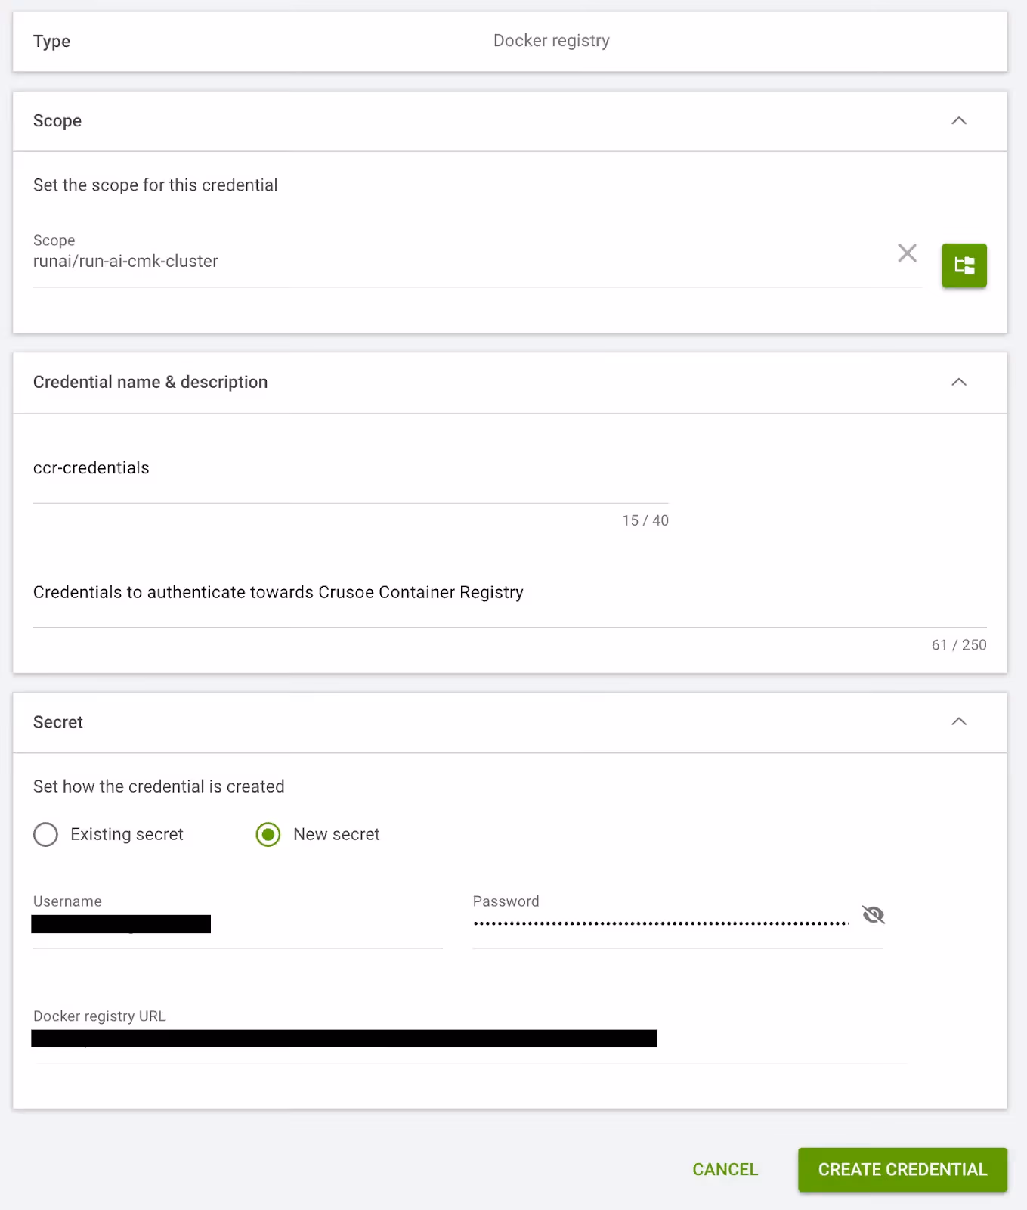Click the CREATE CREDENTIAL button
1027x1210 pixels.
[902, 1170]
